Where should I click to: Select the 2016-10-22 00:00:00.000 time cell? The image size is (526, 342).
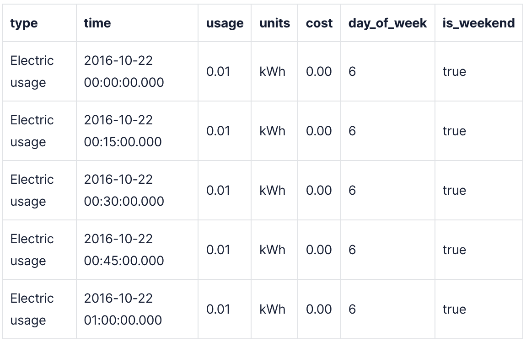tap(124, 71)
